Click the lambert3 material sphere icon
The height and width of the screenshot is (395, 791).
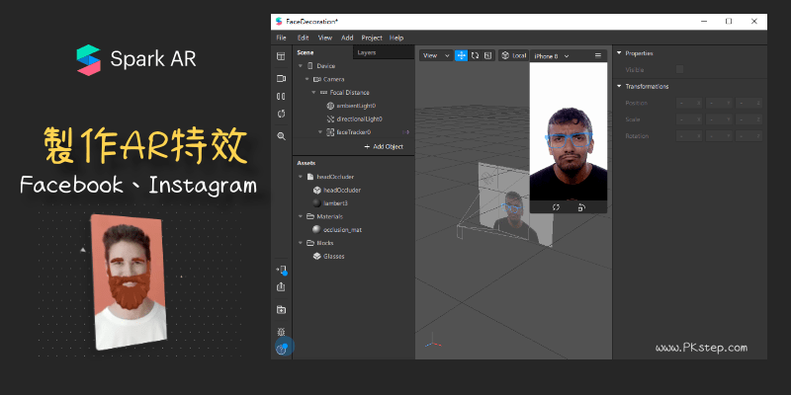coord(316,203)
